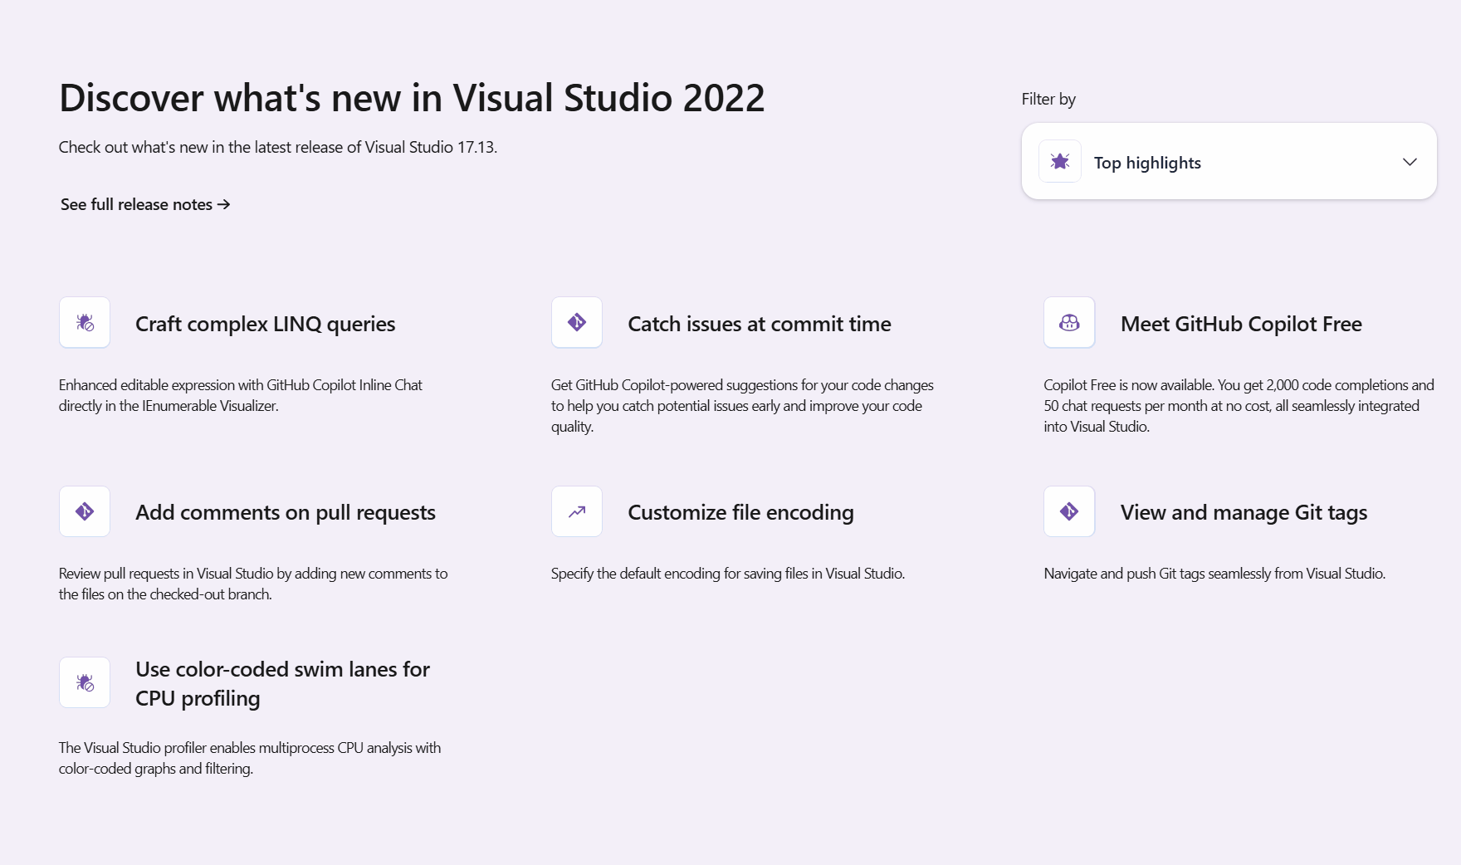Screen dimensions: 1461x865
Task: Click the description Navigate and push Git tags seamlessly
Action: pos(1214,574)
